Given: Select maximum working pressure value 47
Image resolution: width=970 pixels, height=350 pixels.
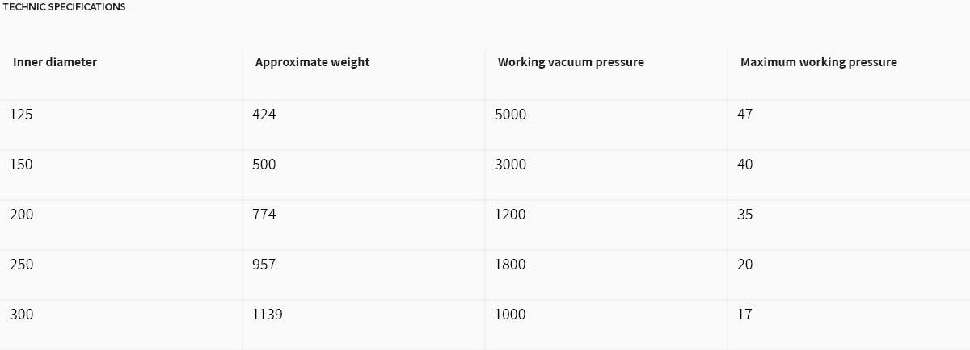Looking at the screenshot, I should 744,115.
